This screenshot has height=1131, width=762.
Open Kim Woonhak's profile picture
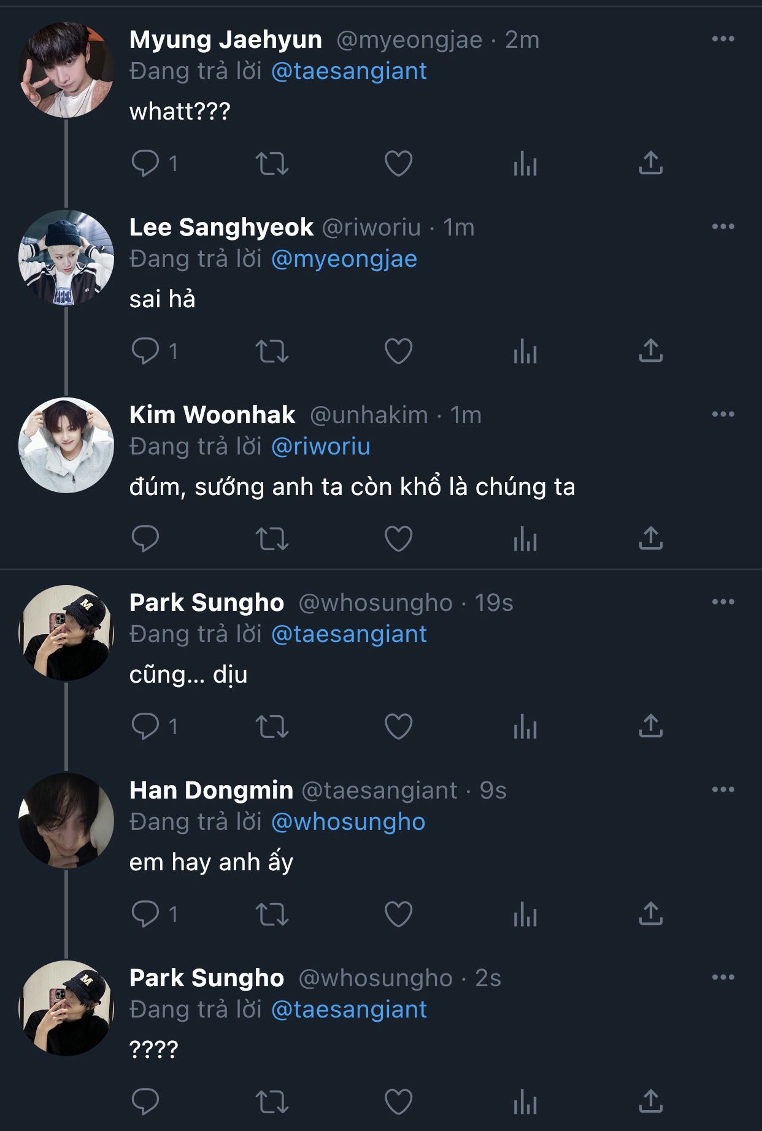click(x=66, y=445)
